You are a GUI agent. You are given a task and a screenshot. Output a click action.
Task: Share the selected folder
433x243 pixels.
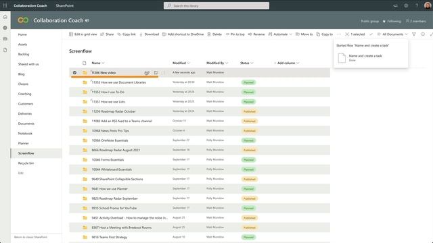(x=107, y=34)
